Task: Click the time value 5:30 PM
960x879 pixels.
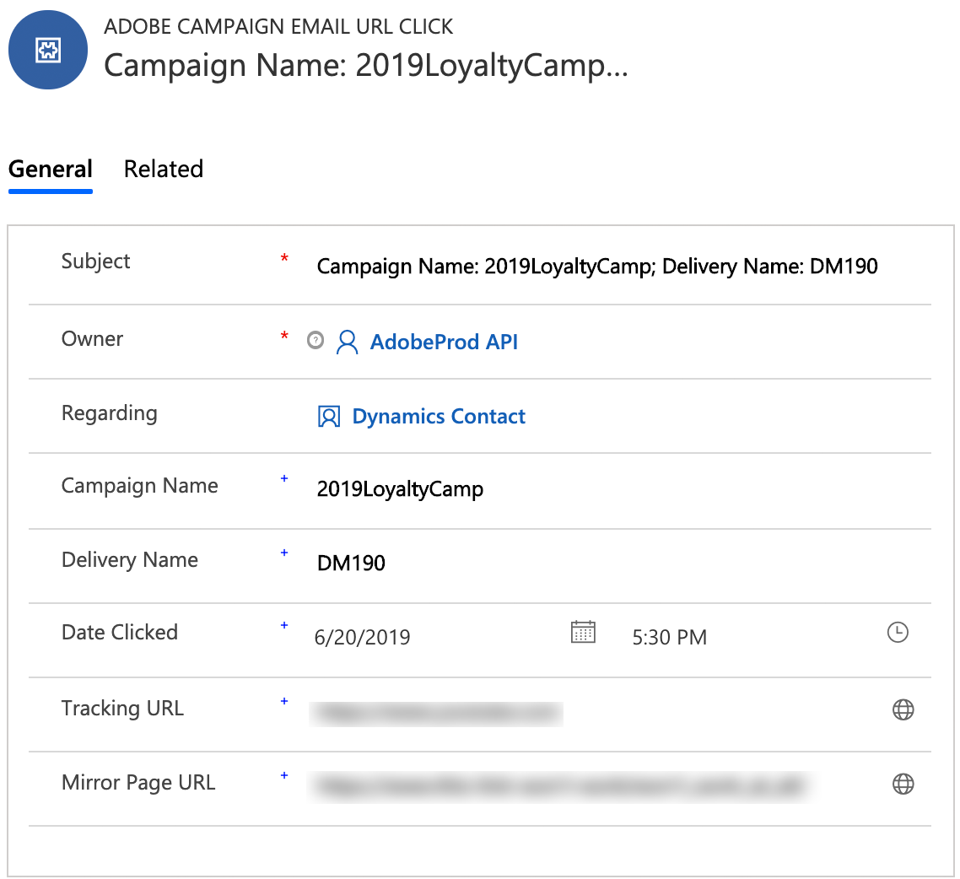Action: (669, 638)
